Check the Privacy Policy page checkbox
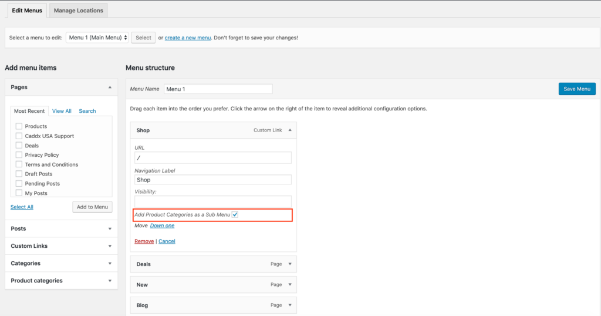Image resolution: width=601 pixels, height=316 pixels. [19, 155]
